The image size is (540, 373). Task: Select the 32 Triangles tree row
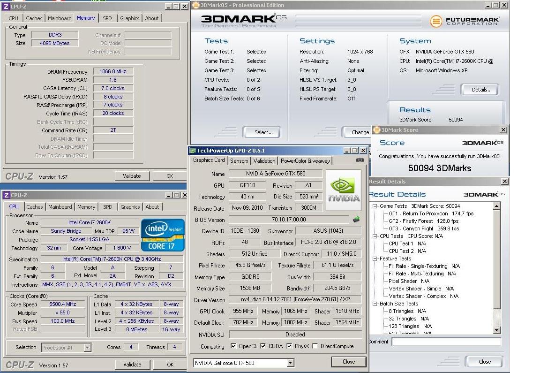coord(408,319)
